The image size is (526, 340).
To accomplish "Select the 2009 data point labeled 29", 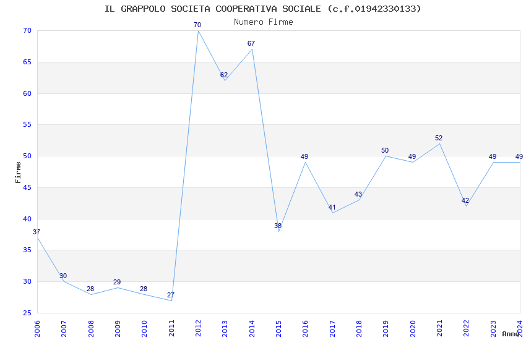I will point(117,282).
